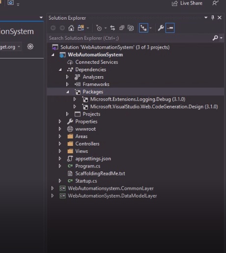Open Properties wrench icon in toolbar
Viewport: 226px width, 253px height.
(x=161, y=28)
